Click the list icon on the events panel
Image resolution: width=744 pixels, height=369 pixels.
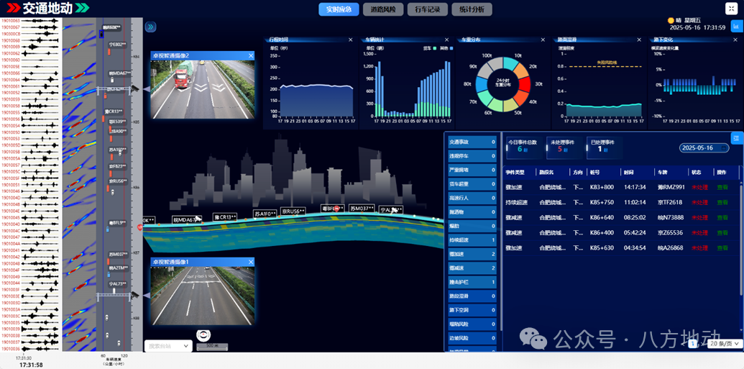[x=736, y=138]
